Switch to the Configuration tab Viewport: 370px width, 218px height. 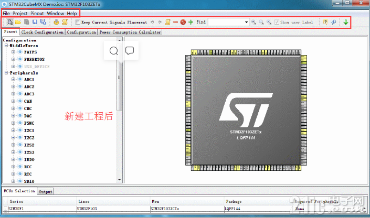[x=81, y=32]
